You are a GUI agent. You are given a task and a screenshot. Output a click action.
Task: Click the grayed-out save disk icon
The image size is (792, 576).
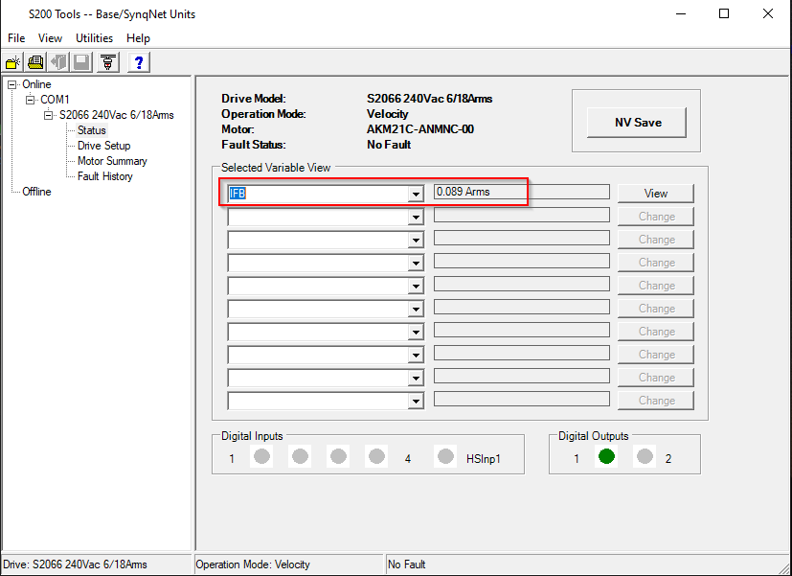(81, 62)
